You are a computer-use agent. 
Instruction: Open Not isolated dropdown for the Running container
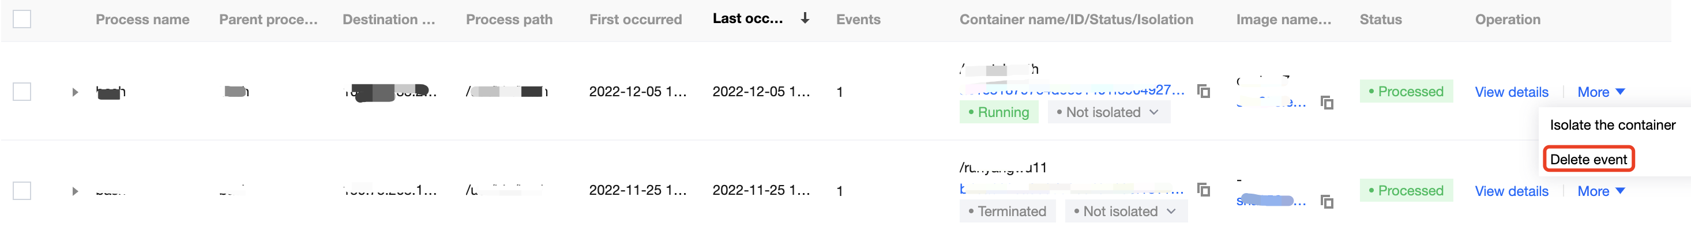coord(1108,112)
